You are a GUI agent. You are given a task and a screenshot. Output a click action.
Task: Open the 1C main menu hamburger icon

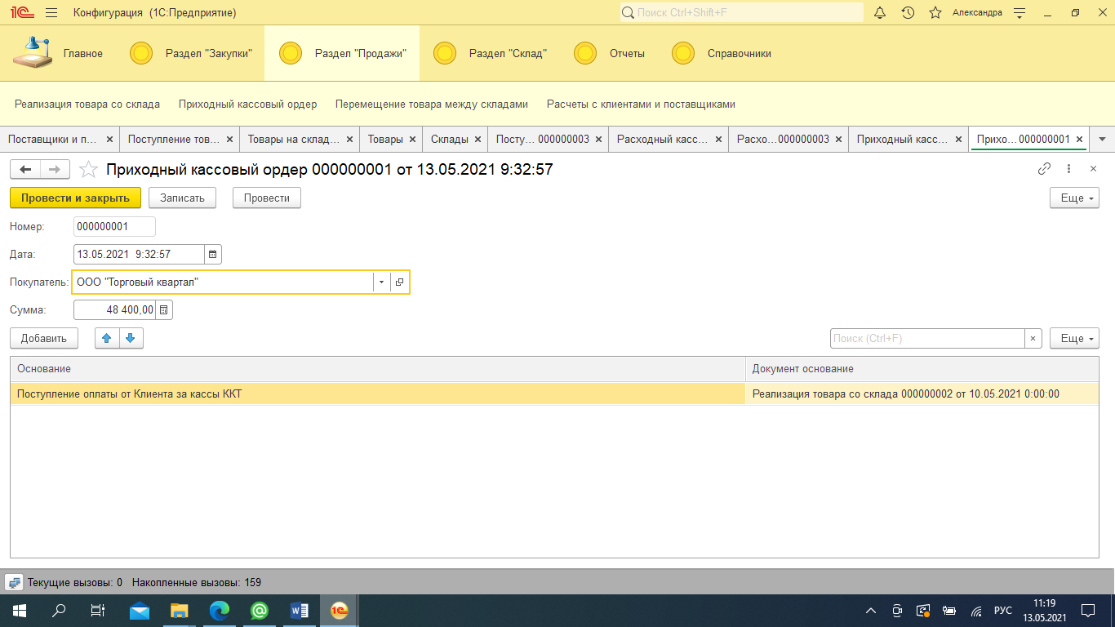coord(51,12)
